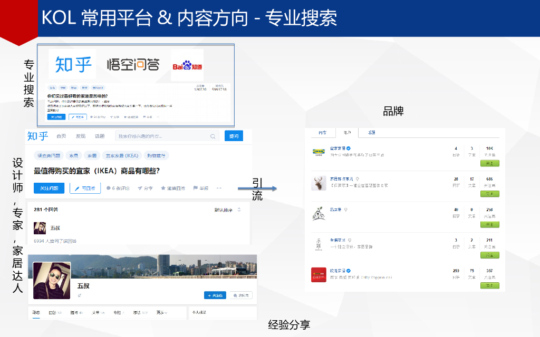The width and height of the screenshot is (540, 337).
Task: Click the 写回答 button
Action: click(85, 188)
